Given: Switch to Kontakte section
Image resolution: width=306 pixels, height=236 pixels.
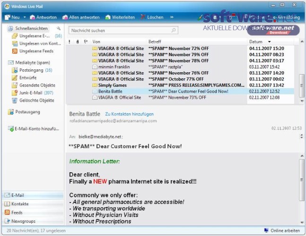Looking at the screenshot, I should [x=33, y=204].
